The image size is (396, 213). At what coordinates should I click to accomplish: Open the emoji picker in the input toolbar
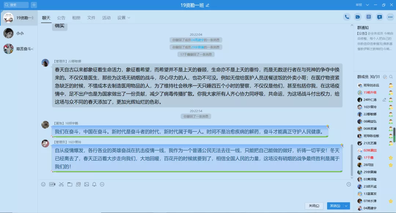[x=43, y=184]
